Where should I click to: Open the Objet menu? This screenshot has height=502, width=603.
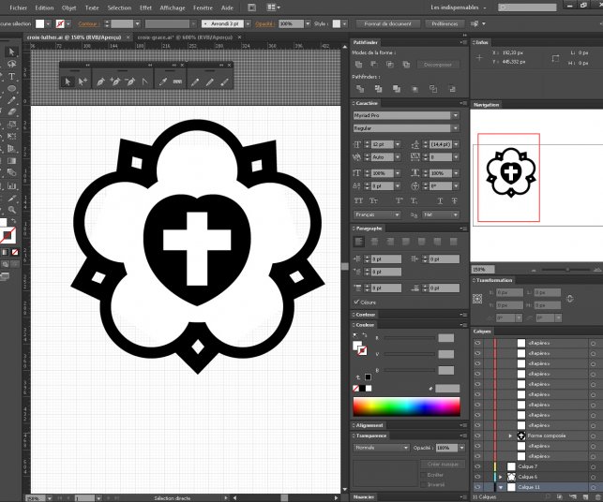click(68, 7)
